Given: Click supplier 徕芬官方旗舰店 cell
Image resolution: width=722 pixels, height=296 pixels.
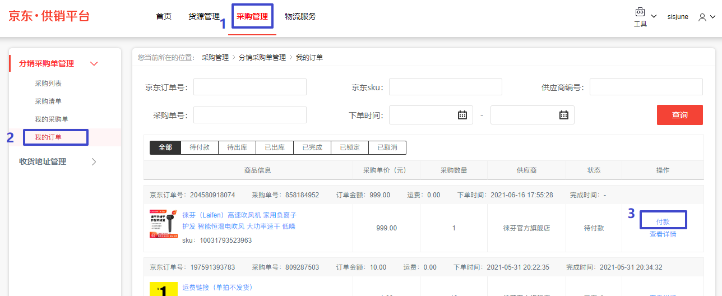Looking at the screenshot, I should (526, 228).
